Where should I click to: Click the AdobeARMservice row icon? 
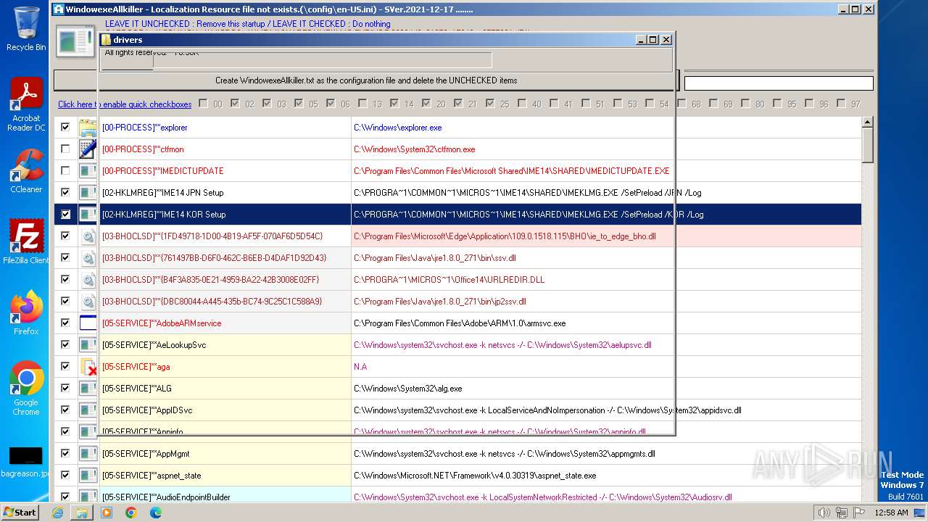point(88,323)
